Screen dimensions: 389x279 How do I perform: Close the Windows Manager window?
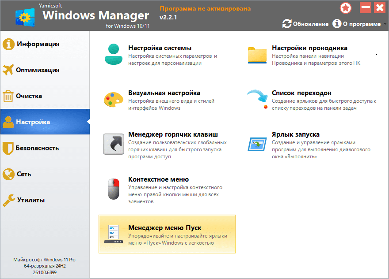click(380, 7)
